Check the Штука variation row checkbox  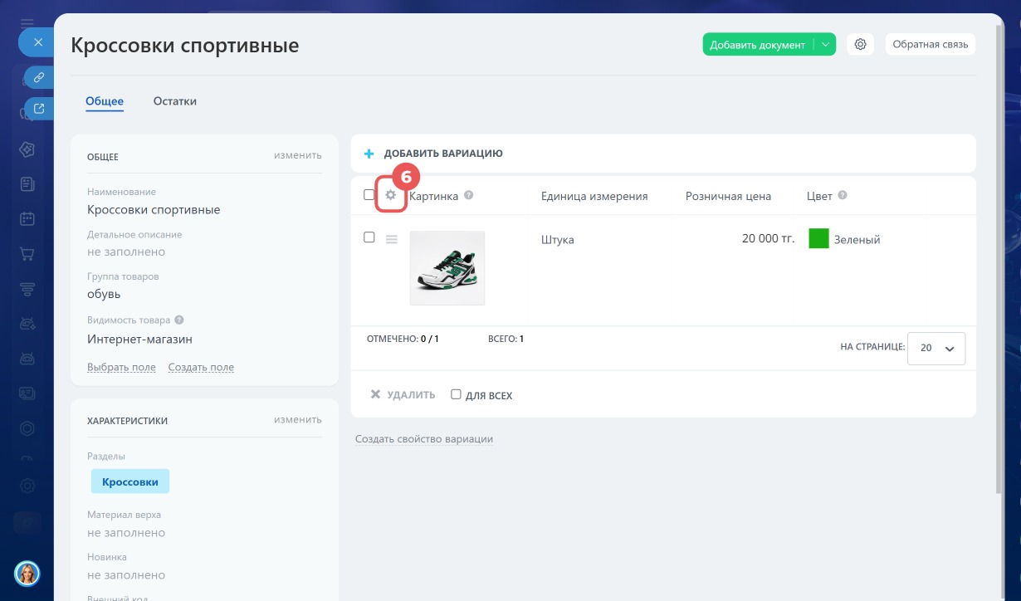click(369, 237)
